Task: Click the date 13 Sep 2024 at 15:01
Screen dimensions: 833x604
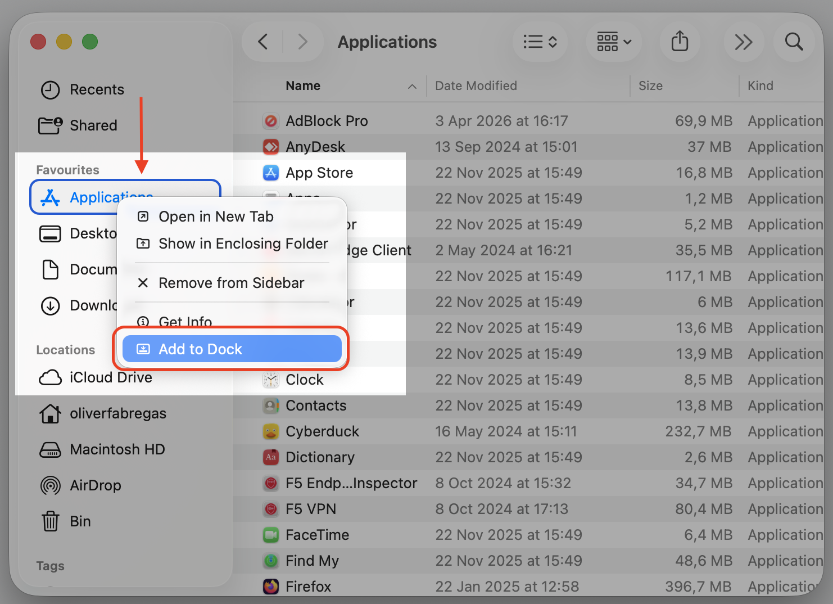Action: coord(506,147)
